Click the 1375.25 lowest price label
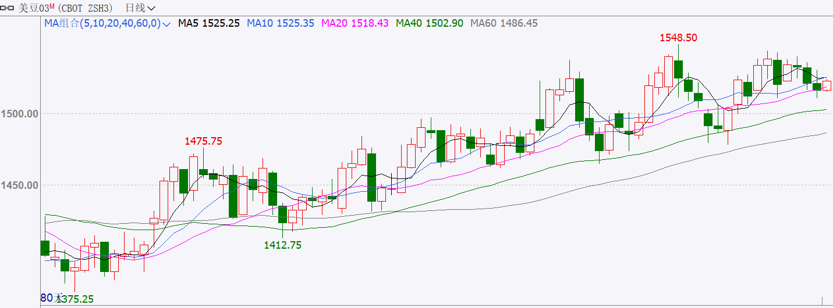 [x=75, y=299]
